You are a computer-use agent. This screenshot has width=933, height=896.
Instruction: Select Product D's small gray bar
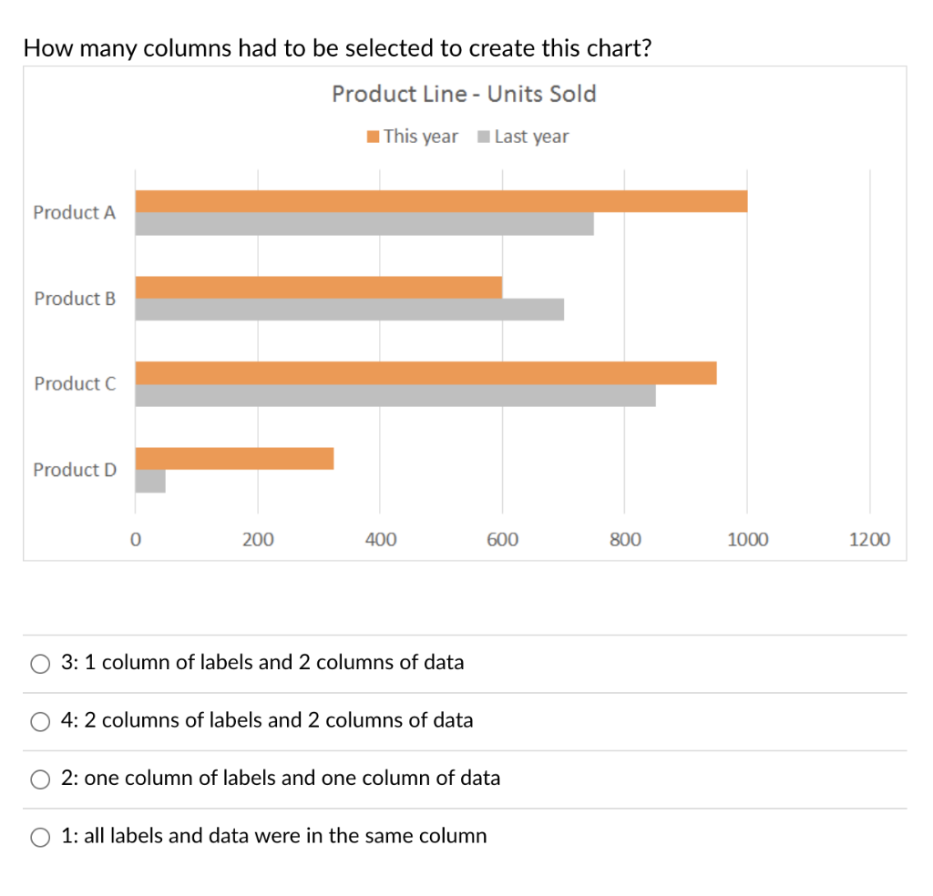(149, 479)
